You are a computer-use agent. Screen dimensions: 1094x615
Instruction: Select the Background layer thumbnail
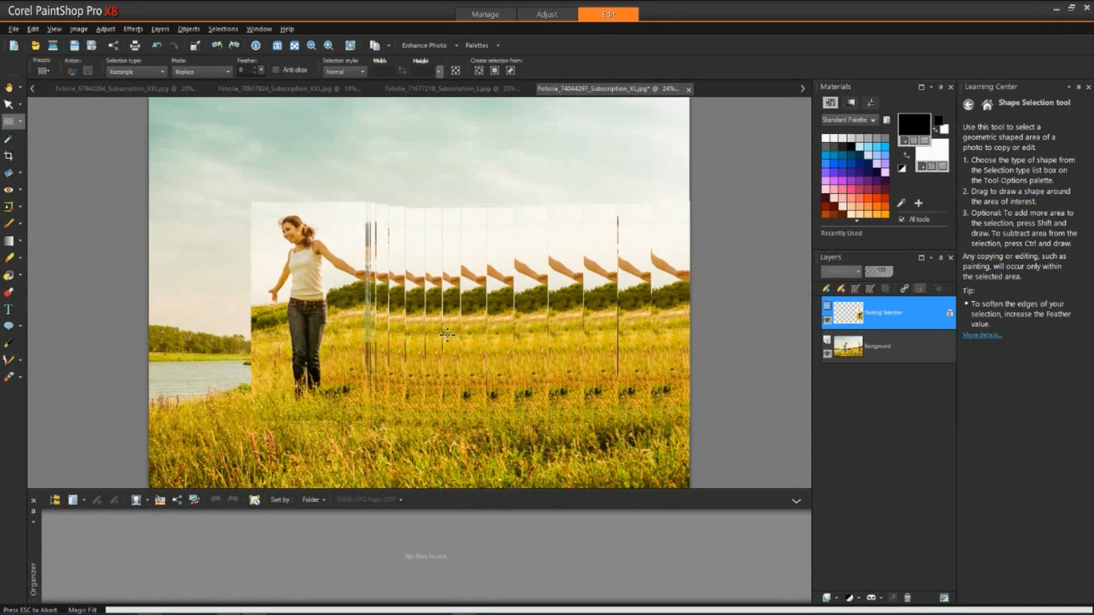point(848,346)
